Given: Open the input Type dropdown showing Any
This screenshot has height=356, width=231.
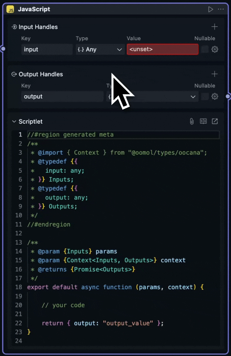Looking at the screenshot, I should point(100,49).
